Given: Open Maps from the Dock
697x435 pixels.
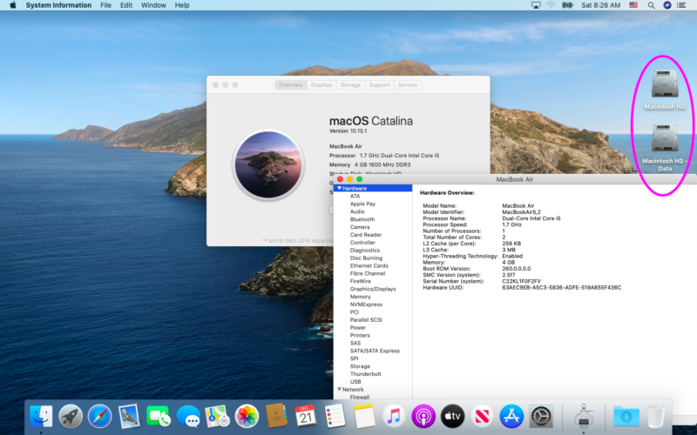Looking at the screenshot, I should (x=217, y=417).
